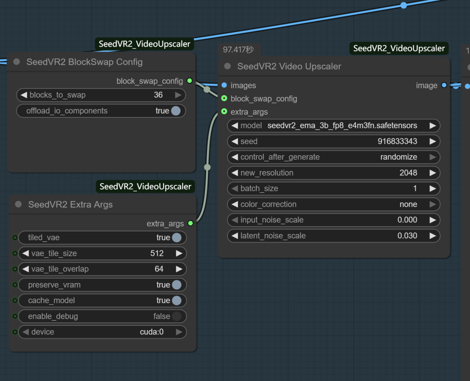Select next device option

[179, 332]
